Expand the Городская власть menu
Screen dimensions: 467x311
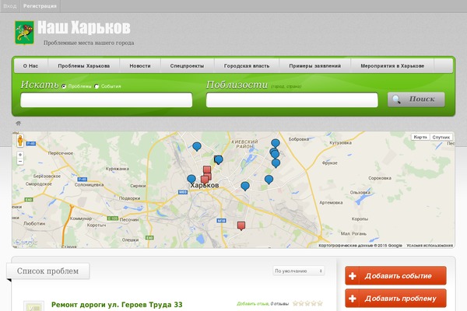(x=238, y=66)
